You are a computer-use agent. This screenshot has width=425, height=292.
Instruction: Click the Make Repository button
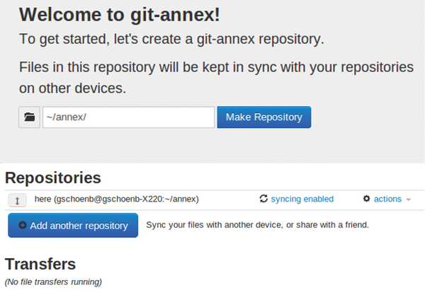264,117
